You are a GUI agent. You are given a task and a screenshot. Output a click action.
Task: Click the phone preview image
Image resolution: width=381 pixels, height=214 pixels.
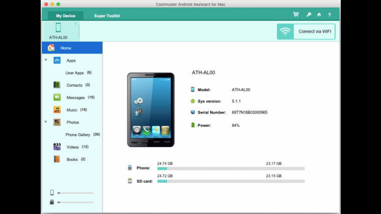pyautogui.click(x=151, y=110)
